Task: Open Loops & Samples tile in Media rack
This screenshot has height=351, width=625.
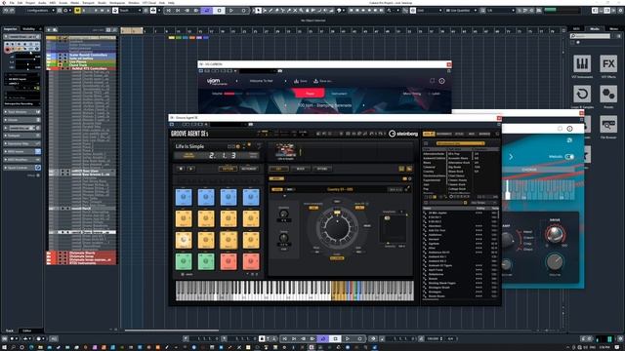Action: coord(582,95)
